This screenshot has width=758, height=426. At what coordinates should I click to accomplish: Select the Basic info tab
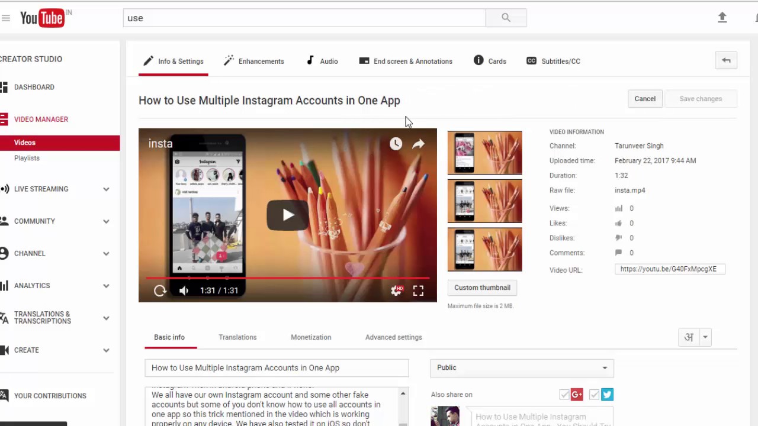[169, 337]
